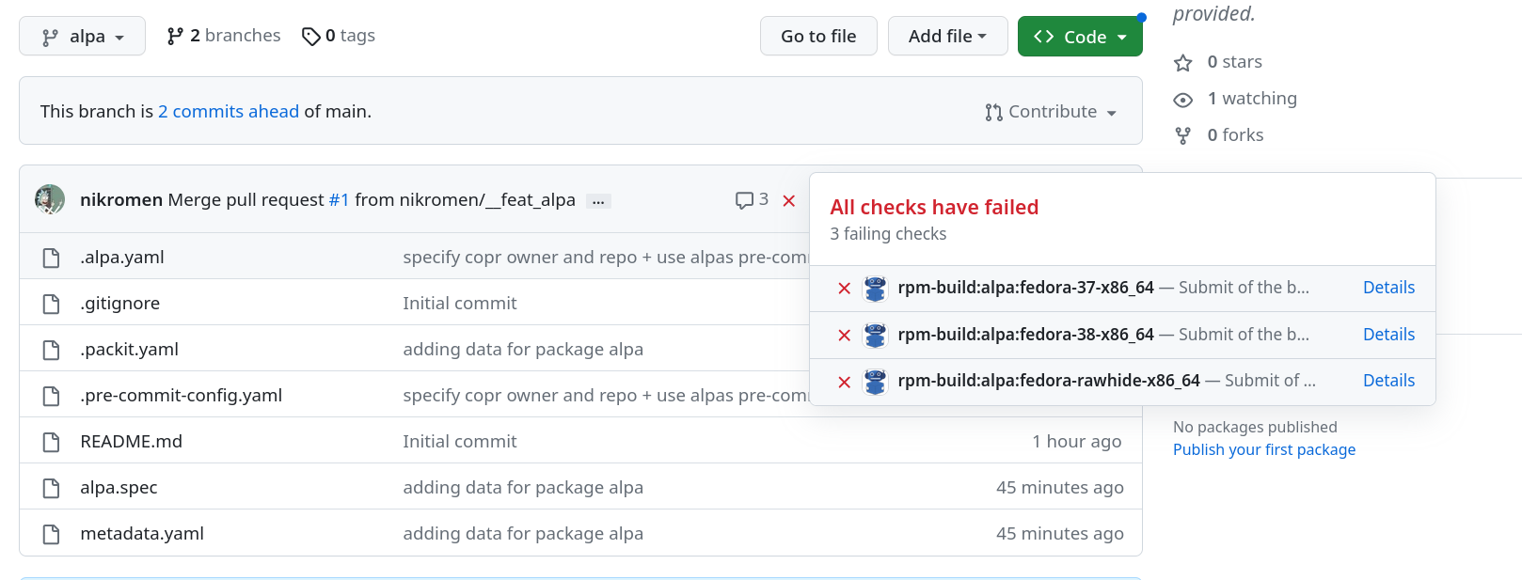The width and height of the screenshot is (1522, 580).
Task: Click the 45 minutes ago timestamp for metadata.yaml
Action: point(1060,533)
